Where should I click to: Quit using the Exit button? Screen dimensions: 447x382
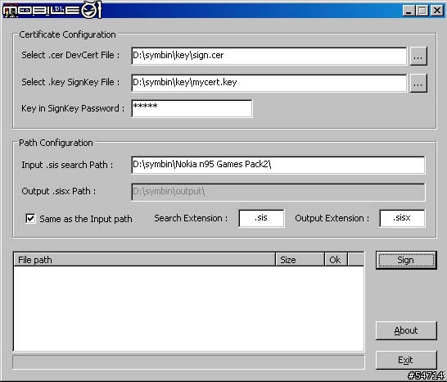coord(406,360)
